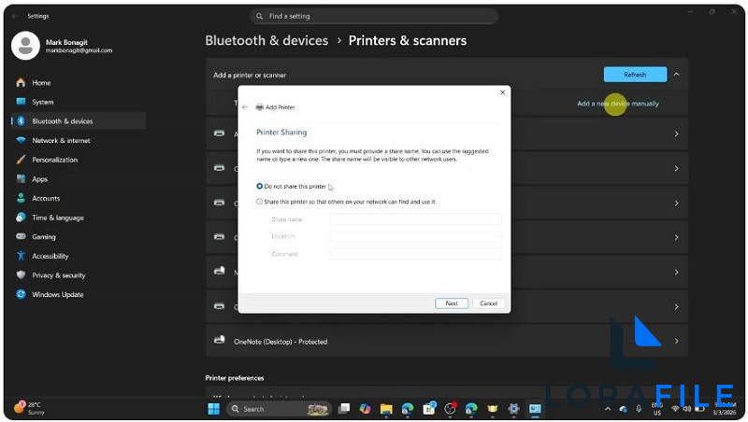Click the back arrow in Add Printer dialog

[x=245, y=107]
